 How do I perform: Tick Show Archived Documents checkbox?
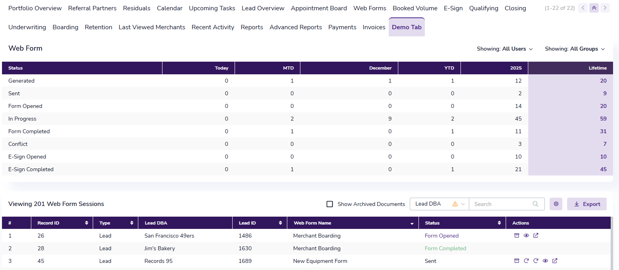coord(329,204)
